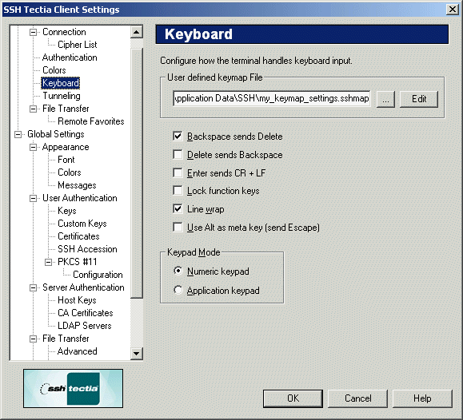The height and width of the screenshot is (420, 463).
Task: Collapse the Server Authentication node
Action: click(34, 287)
